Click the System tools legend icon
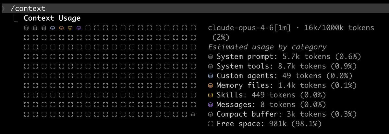The width and height of the screenshot is (389, 134). [211, 67]
